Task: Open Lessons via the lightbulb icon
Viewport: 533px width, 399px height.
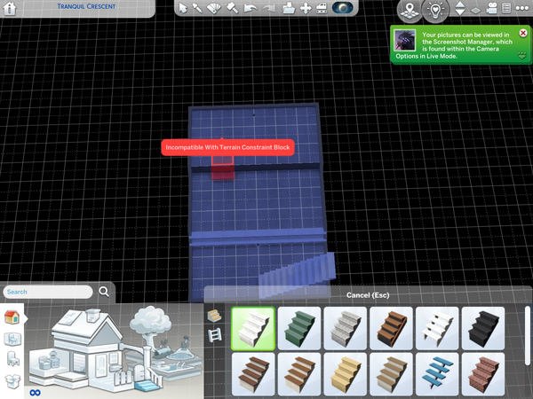Action: tap(435, 11)
